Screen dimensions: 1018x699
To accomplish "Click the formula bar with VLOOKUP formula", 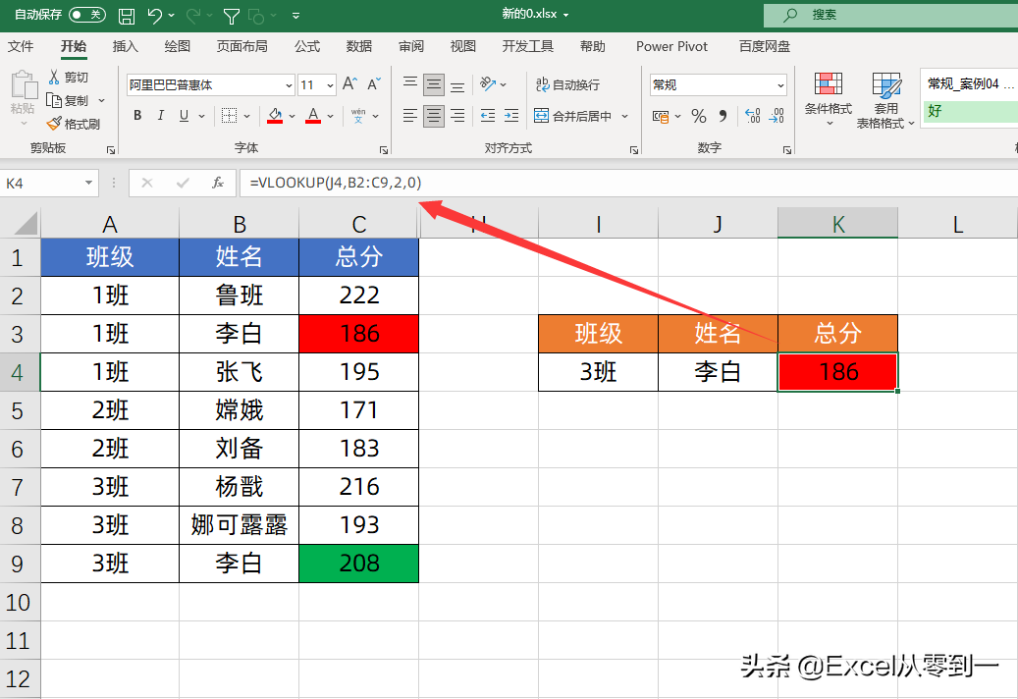I will (628, 183).
